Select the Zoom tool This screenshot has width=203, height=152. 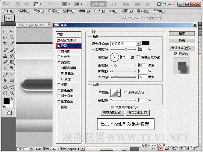coord(12,93)
